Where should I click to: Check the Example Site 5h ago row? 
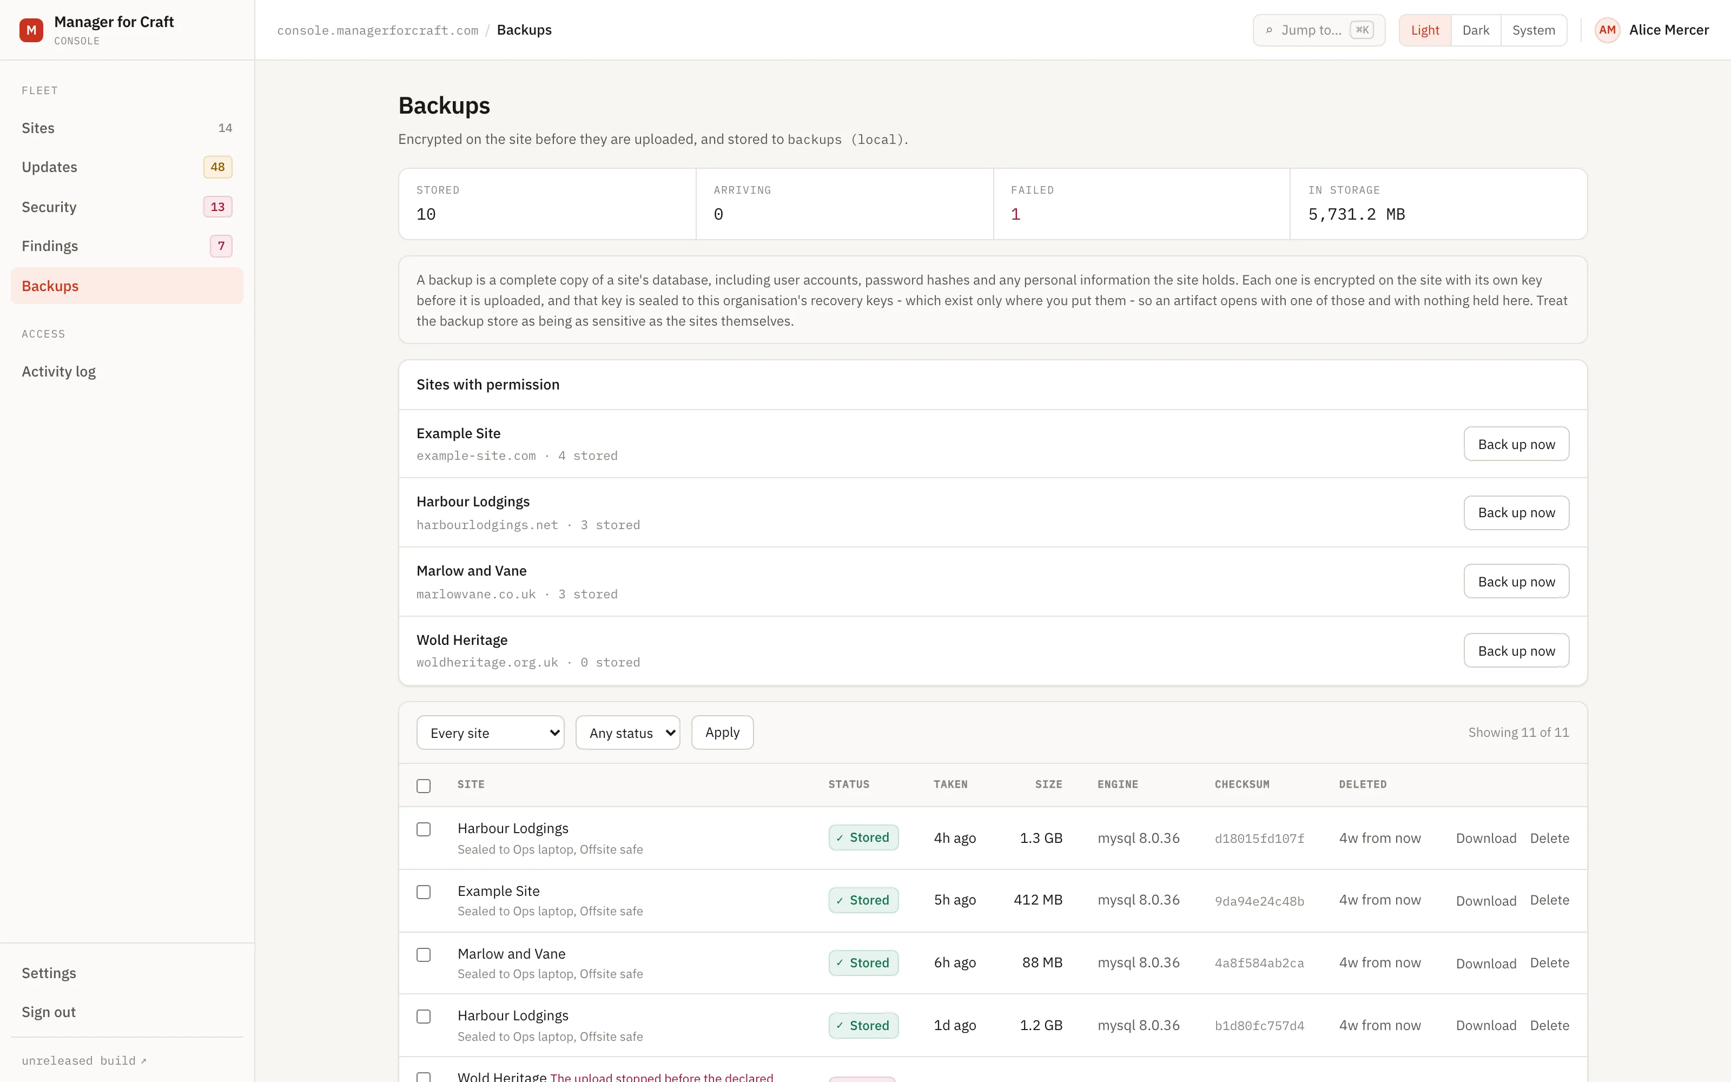click(x=424, y=892)
